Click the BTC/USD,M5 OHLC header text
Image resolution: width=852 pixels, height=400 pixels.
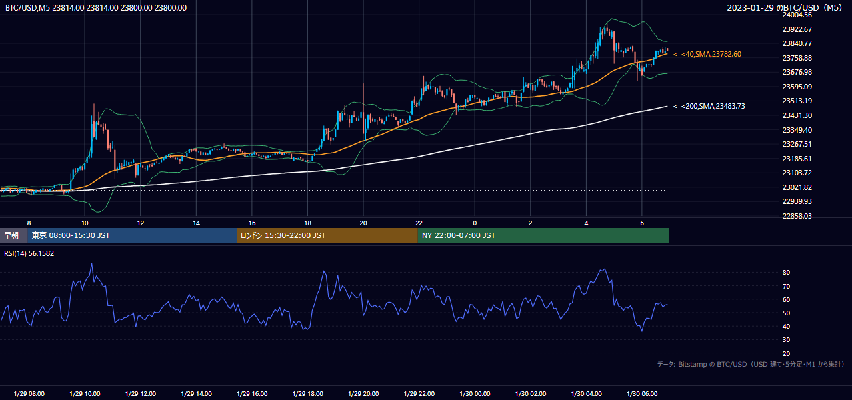click(96, 8)
